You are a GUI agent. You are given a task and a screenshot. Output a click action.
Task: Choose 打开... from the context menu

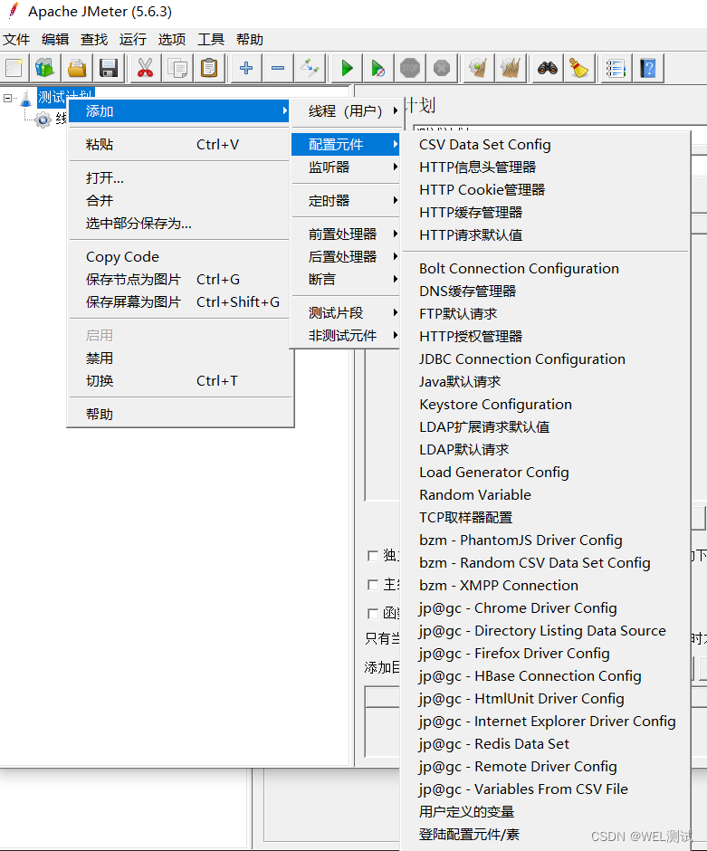pyautogui.click(x=179, y=178)
